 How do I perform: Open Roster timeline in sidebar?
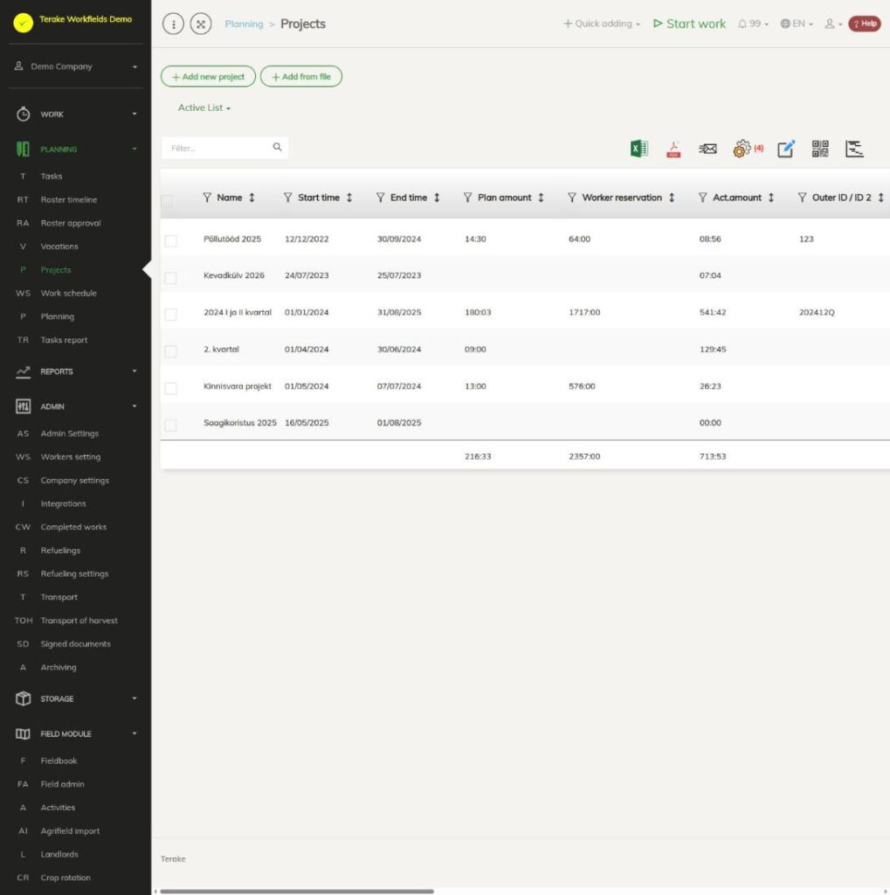coord(69,200)
